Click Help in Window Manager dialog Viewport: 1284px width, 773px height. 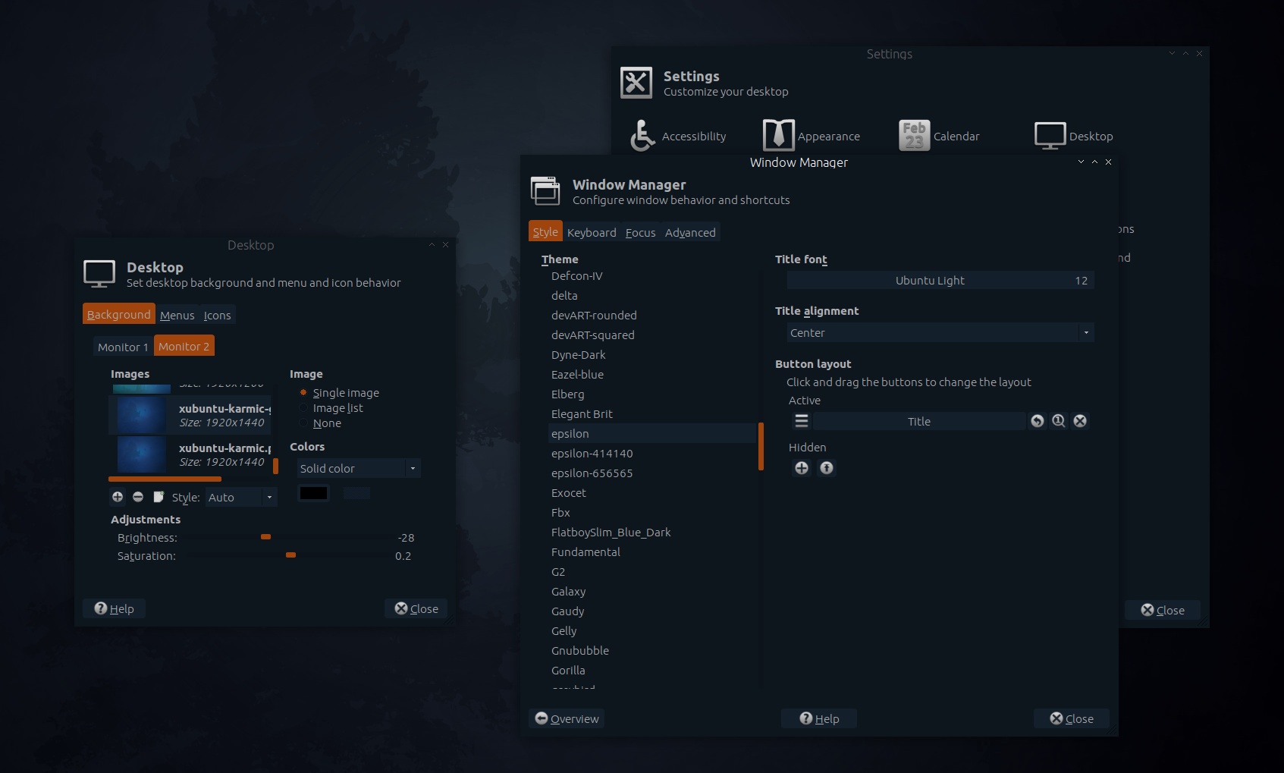(x=819, y=718)
